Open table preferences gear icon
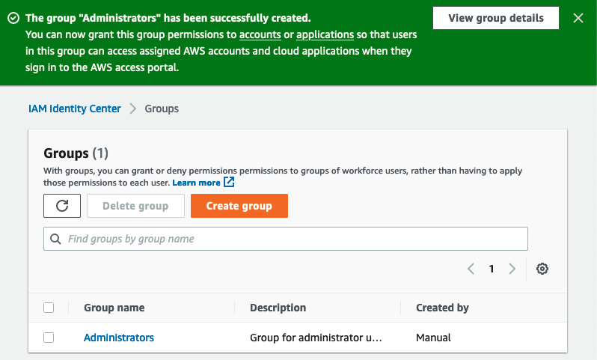597x360 pixels. click(x=542, y=269)
